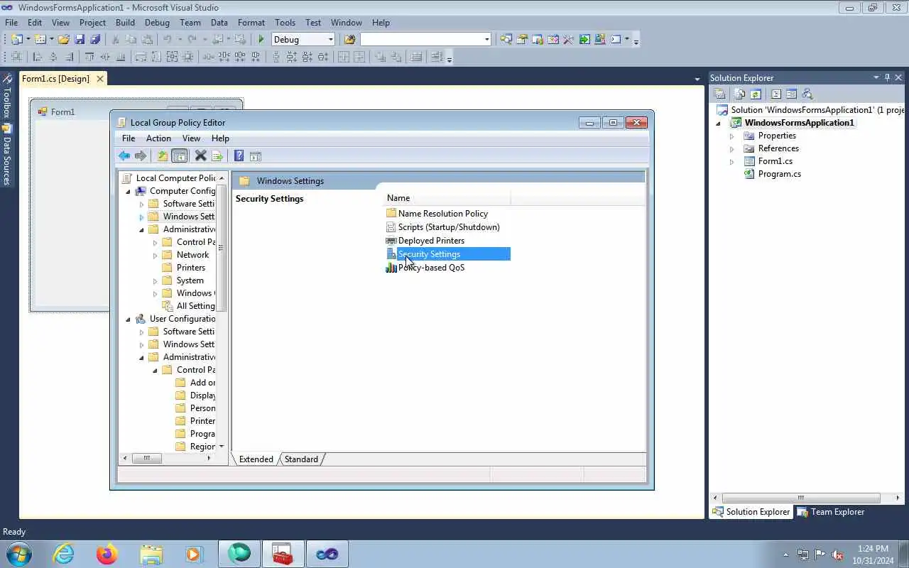The image size is (909, 568).
Task: Expand References node in Solution Explorer
Action: (x=731, y=148)
